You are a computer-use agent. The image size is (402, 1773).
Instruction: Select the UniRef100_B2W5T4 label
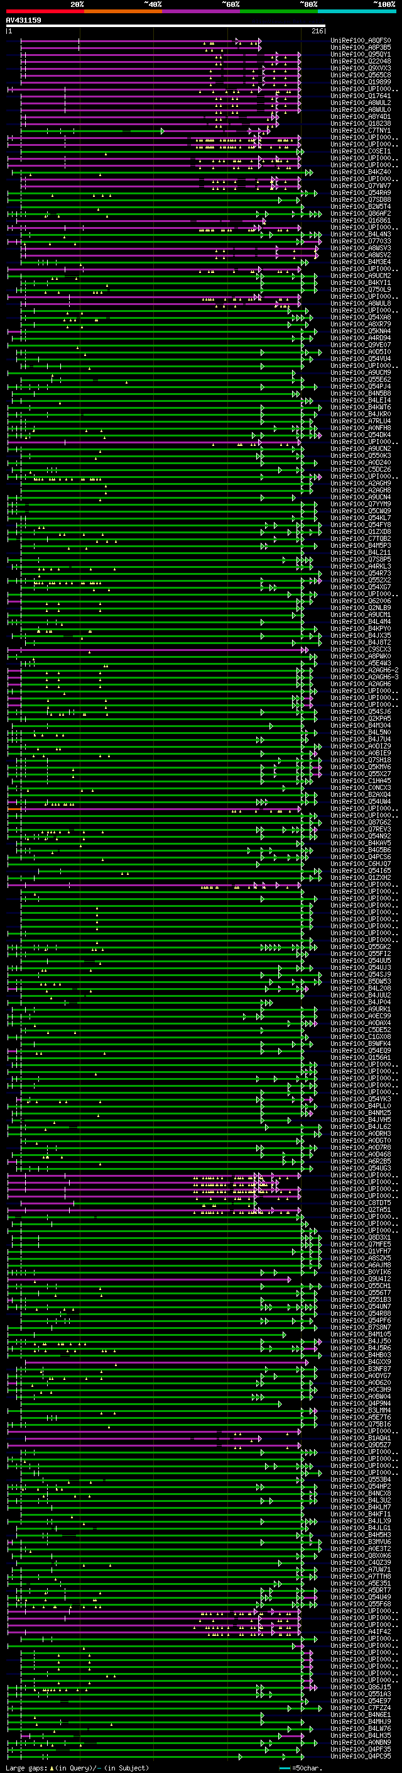click(361, 206)
